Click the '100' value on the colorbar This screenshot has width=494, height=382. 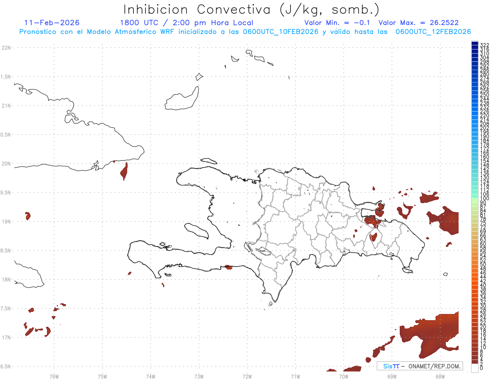pyautogui.click(x=484, y=199)
